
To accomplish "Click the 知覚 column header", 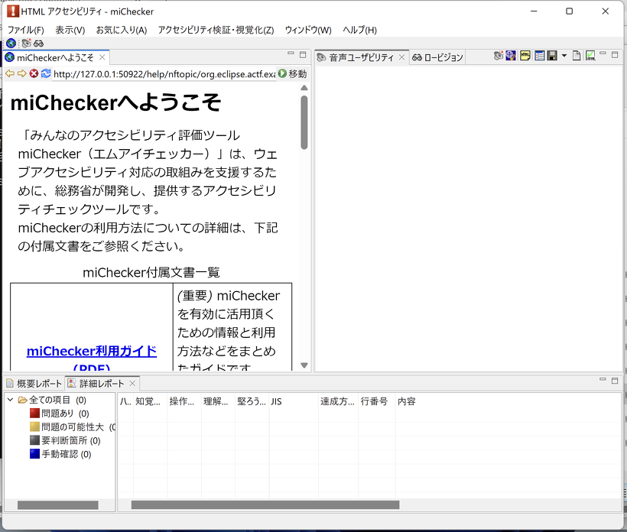I will (x=150, y=401).
